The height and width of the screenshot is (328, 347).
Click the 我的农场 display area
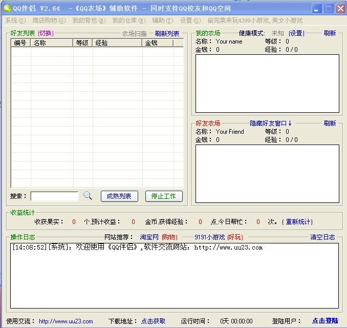[267, 84]
